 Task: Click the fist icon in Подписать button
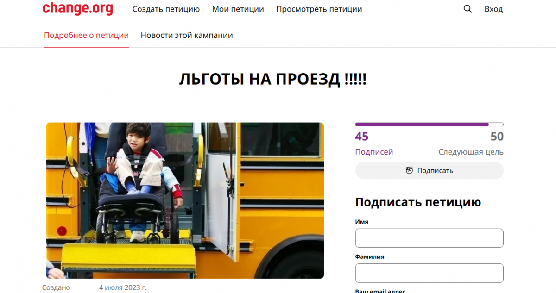[409, 170]
